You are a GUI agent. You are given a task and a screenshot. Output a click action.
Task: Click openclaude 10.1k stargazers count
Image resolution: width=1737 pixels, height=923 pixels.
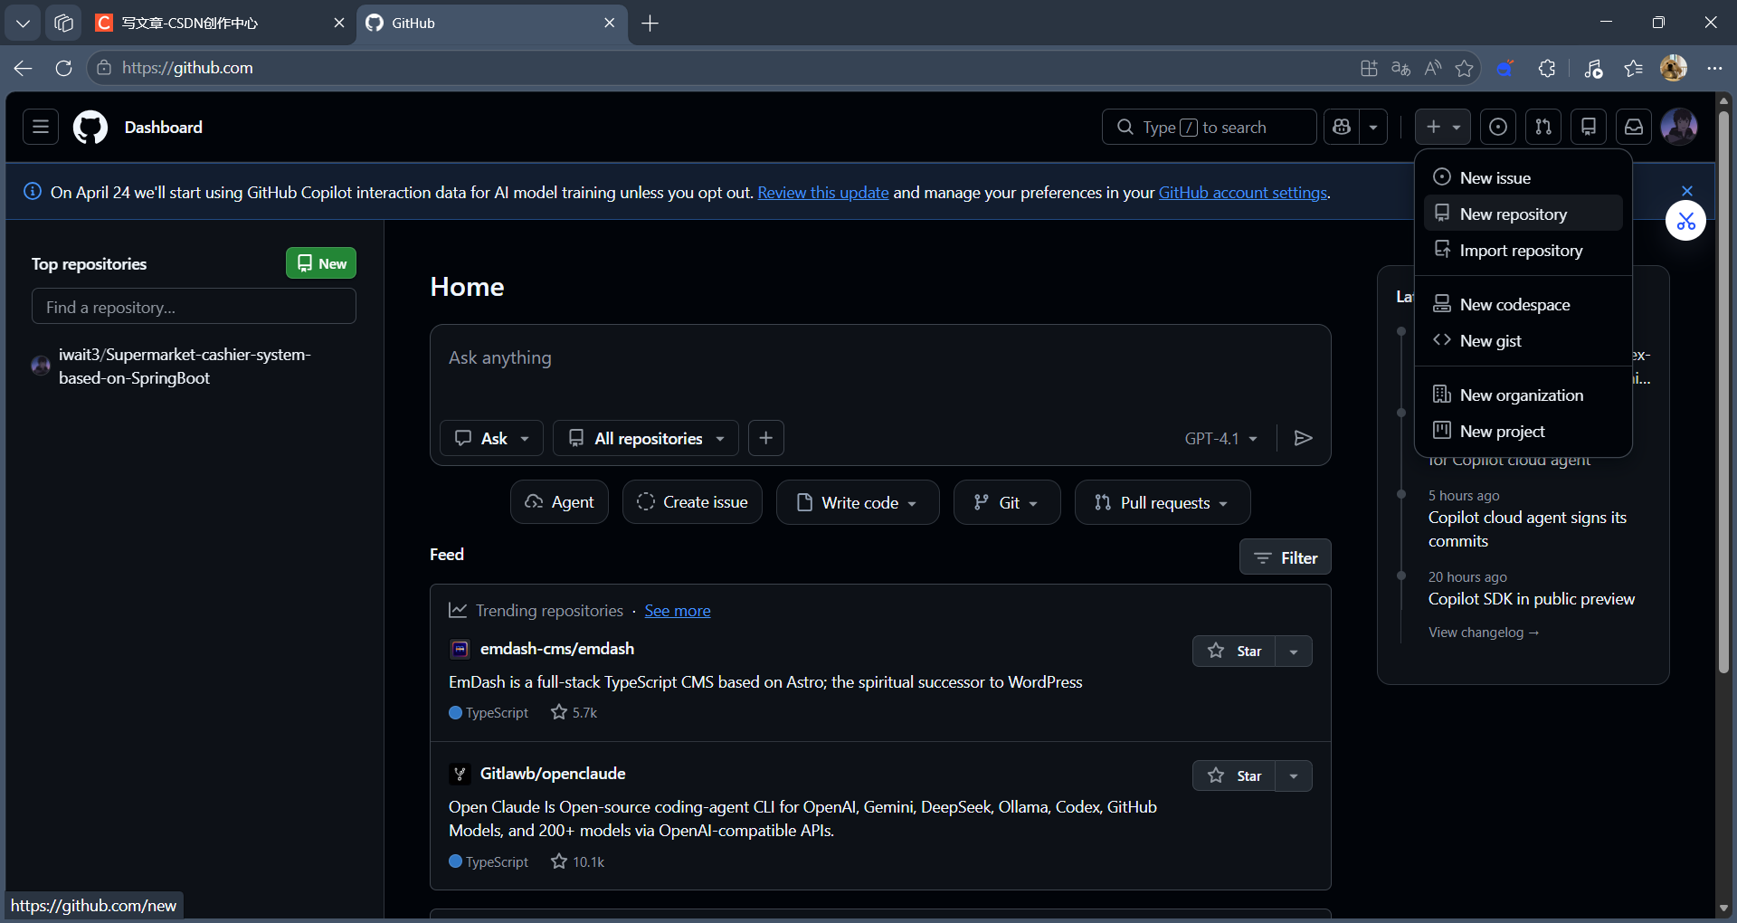(x=578, y=862)
